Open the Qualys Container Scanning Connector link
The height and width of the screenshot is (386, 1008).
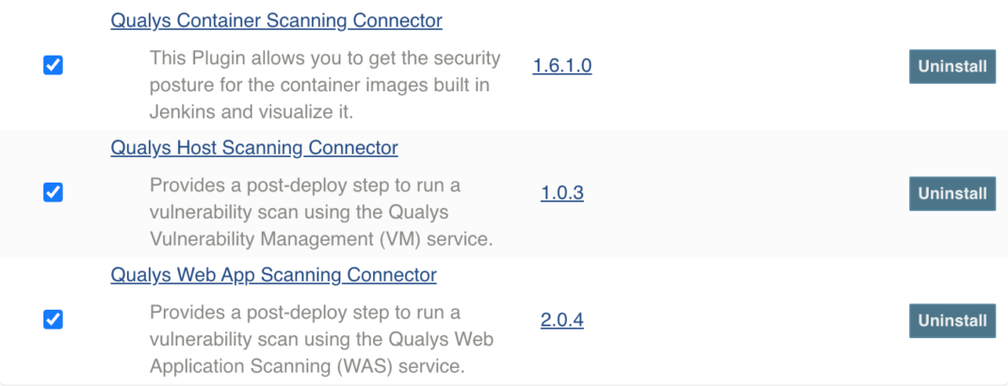pos(276,21)
